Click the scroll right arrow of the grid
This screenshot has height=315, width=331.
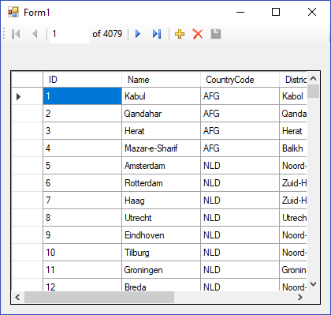(x=300, y=298)
